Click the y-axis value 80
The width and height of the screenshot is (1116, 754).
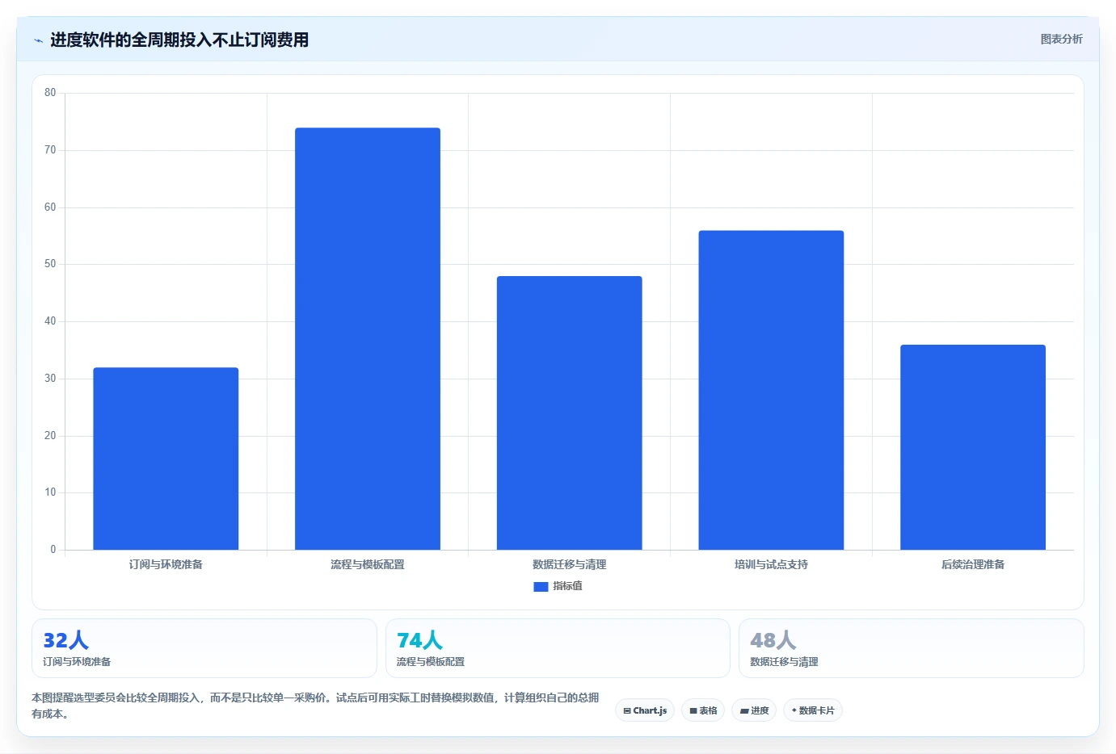pyautogui.click(x=50, y=93)
